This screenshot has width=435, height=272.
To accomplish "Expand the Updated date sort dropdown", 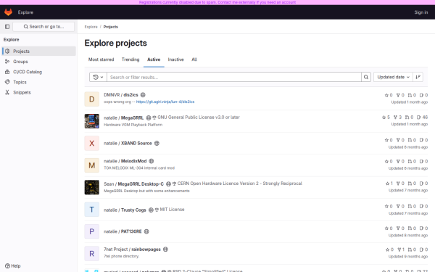I will pyautogui.click(x=393, y=77).
